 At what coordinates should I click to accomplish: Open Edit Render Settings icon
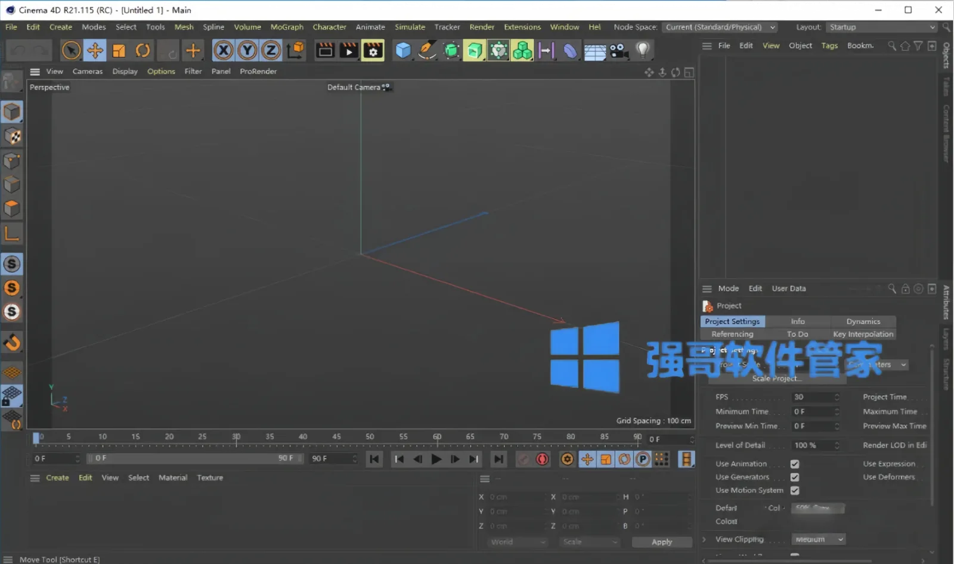tap(373, 51)
